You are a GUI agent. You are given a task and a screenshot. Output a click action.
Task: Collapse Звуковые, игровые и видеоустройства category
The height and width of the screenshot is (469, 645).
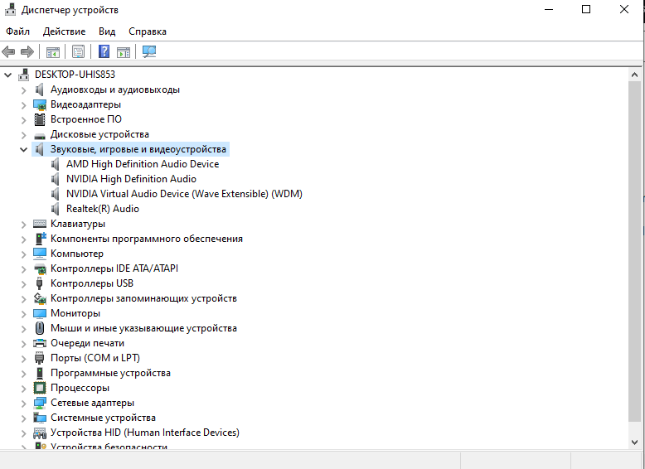[23, 150]
